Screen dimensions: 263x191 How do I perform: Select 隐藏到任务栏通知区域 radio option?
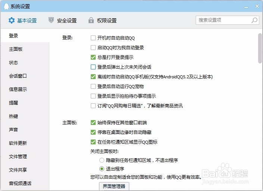coord(102,160)
